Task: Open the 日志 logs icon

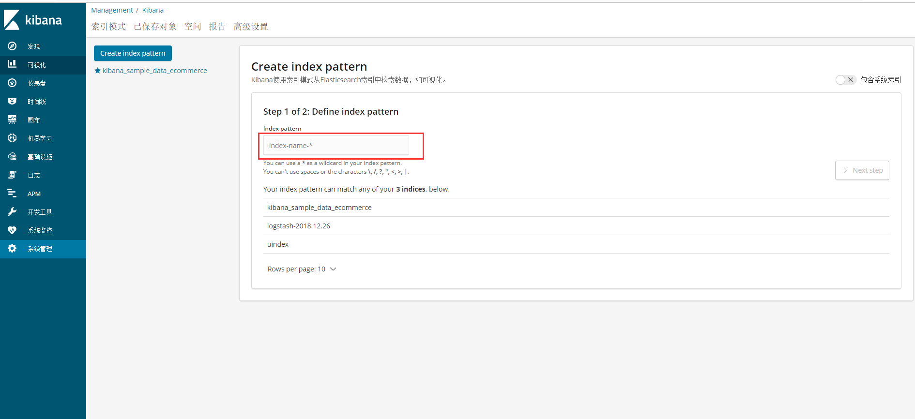Action: [12, 175]
